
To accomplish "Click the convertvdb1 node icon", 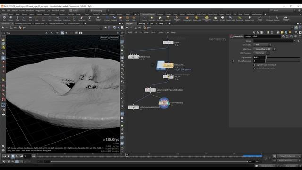I will pos(164,103).
